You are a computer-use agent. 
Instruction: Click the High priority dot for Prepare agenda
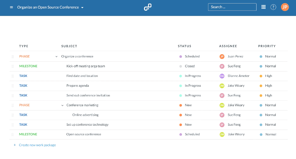(261, 86)
